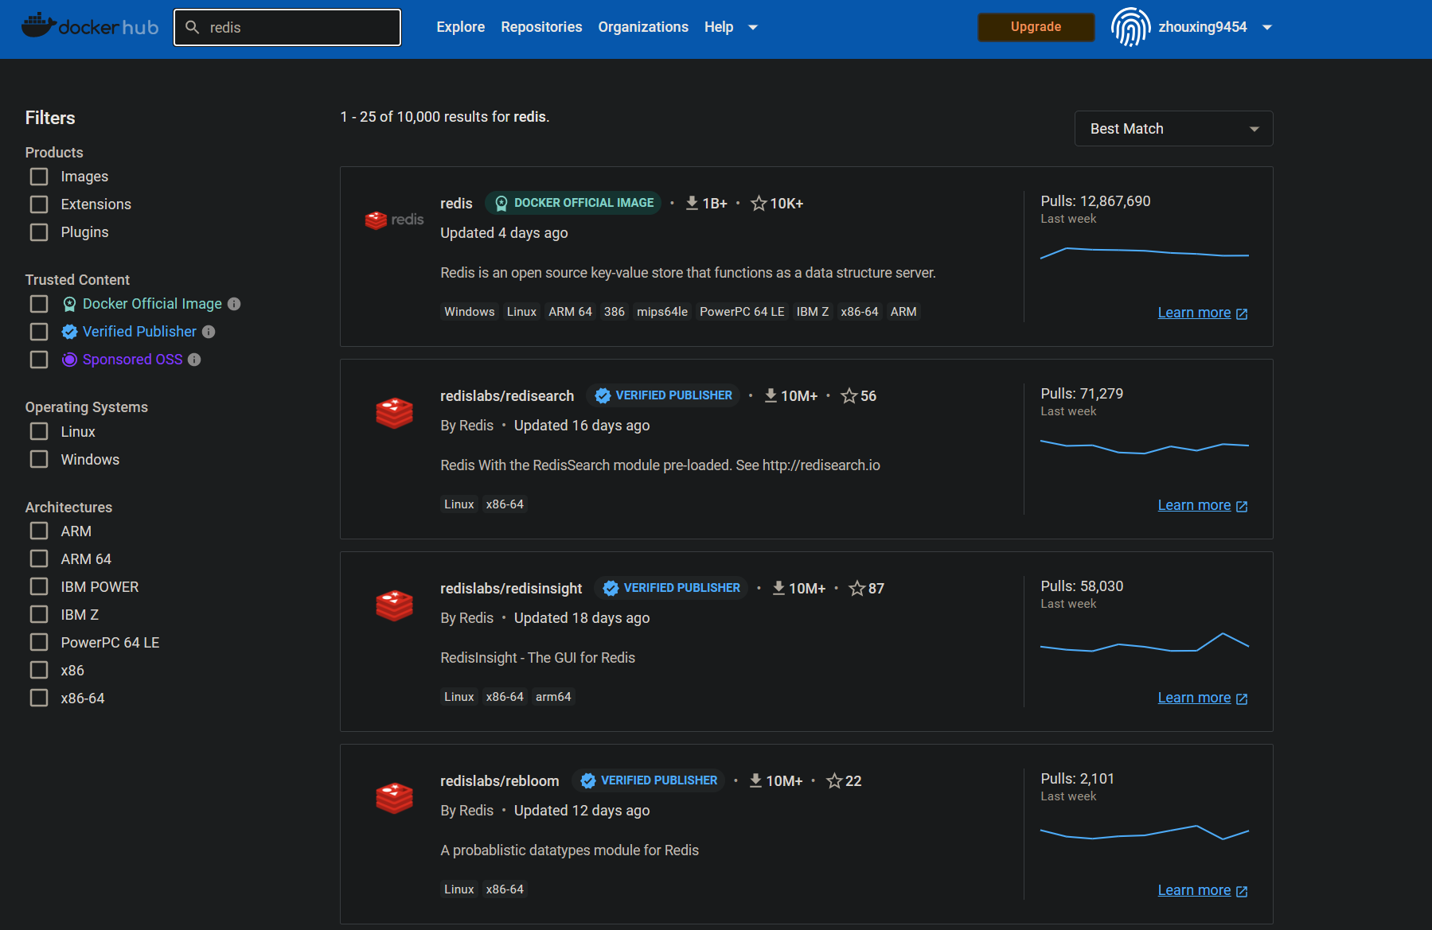Open the Repositories menu item
Viewport: 1432px width, 930px height.
pyautogui.click(x=541, y=27)
